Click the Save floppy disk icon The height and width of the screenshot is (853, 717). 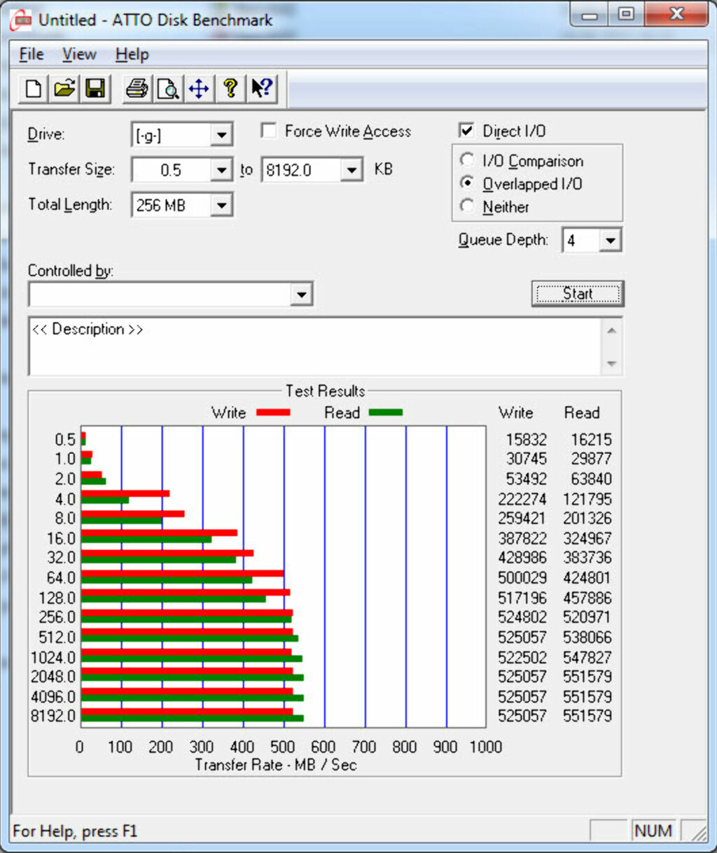pyautogui.click(x=95, y=89)
